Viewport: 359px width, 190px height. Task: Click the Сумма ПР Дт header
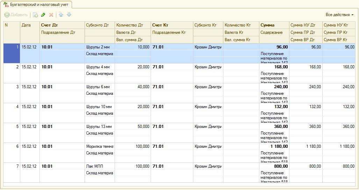(306, 32)
